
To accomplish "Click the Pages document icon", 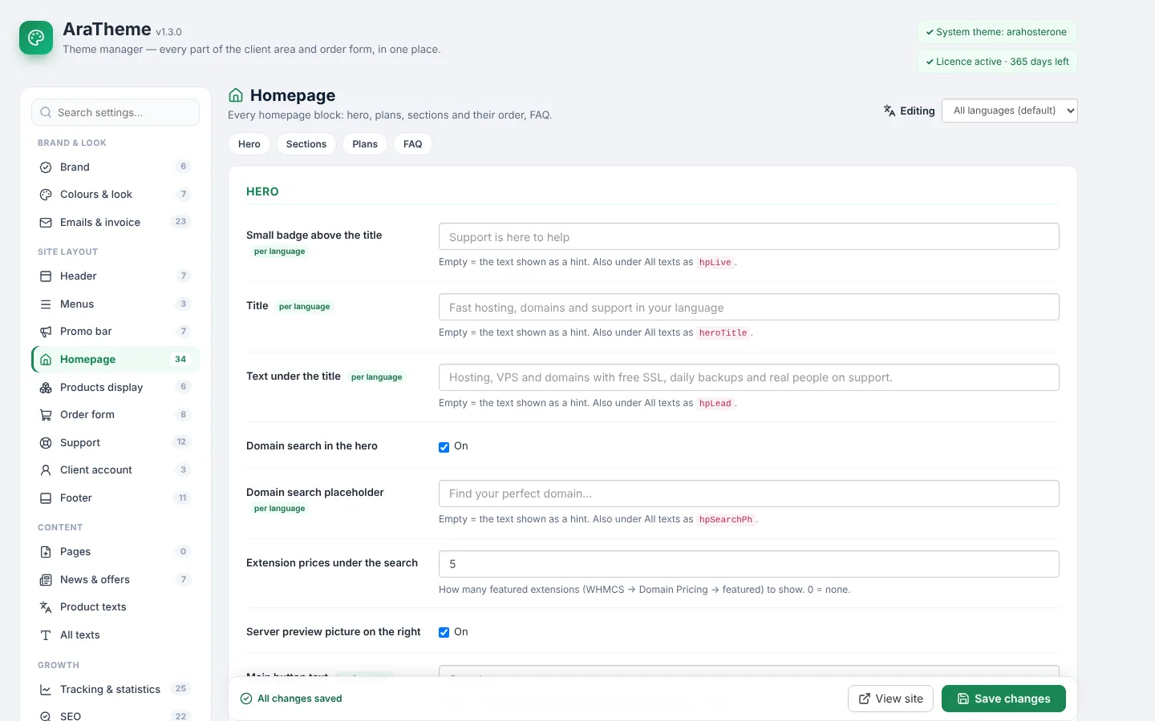I will point(46,552).
